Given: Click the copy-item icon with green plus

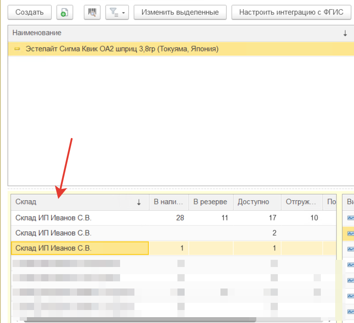Looking at the screenshot, I should click(65, 12).
